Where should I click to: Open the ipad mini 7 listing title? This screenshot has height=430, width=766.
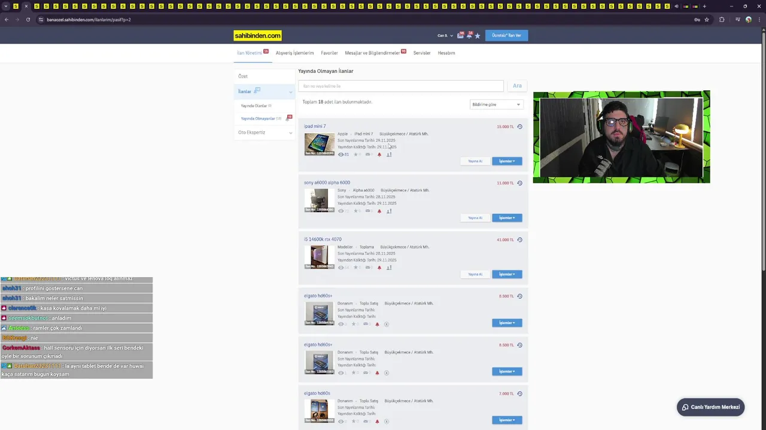[x=315, y=126]
